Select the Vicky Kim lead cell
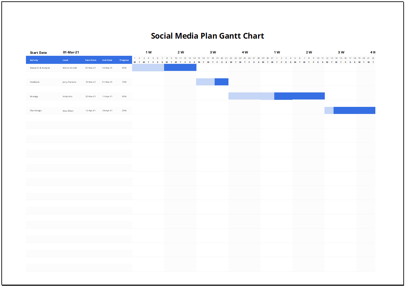 [67, 96]
